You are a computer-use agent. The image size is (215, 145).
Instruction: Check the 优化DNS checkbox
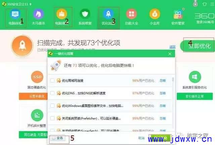(52, 93)
